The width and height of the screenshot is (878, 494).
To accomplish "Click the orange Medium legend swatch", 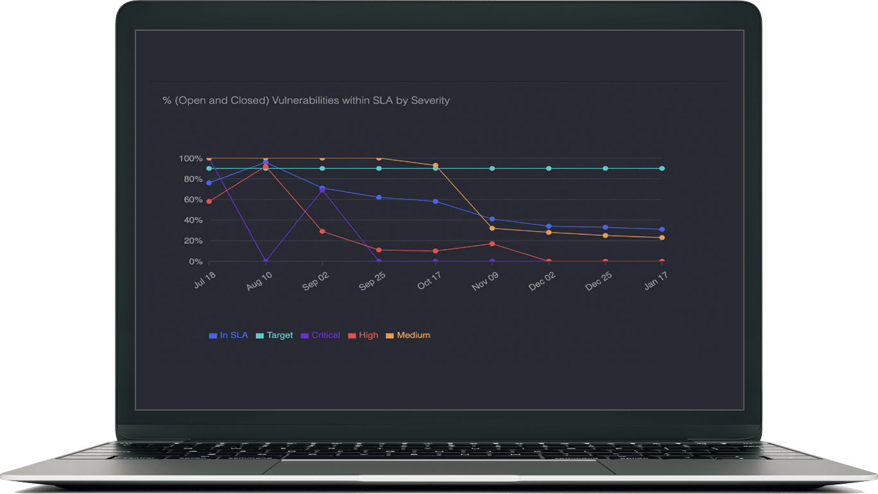I will (389, 336).
